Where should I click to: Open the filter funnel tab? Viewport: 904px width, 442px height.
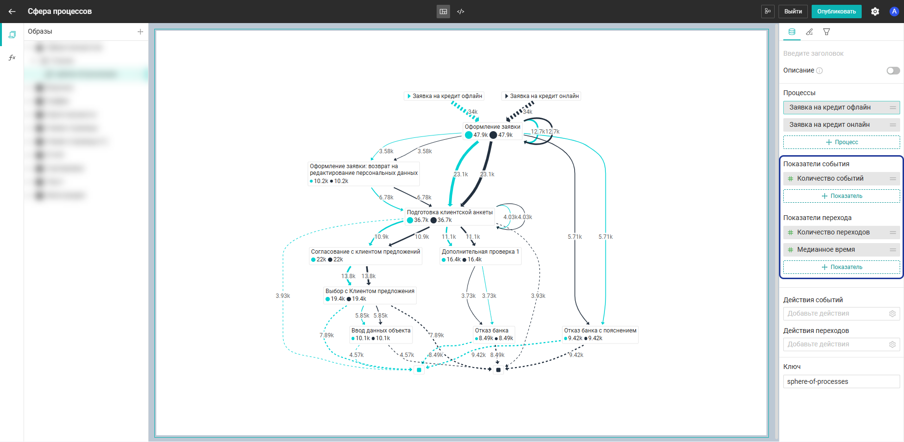[827, 32]
